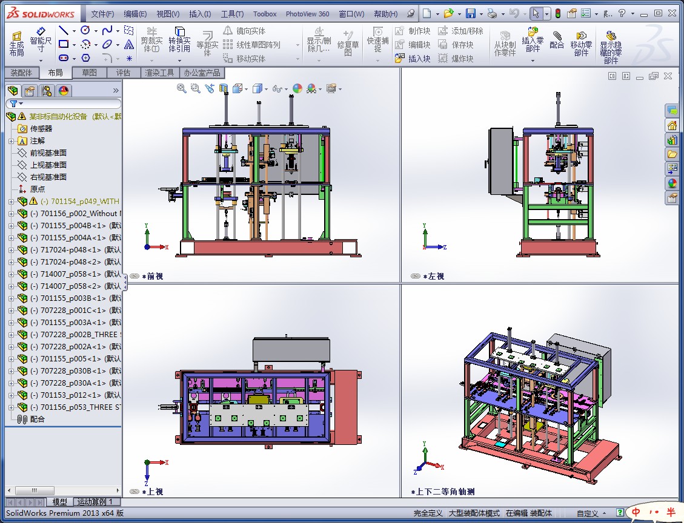Open the Insert Components dropdown arrow

pyautogui.click(x=533, y=60)
